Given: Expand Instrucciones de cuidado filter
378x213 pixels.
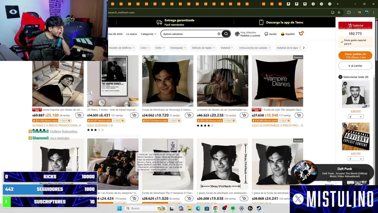Looking at the screenshot, I should coord(255,48).
